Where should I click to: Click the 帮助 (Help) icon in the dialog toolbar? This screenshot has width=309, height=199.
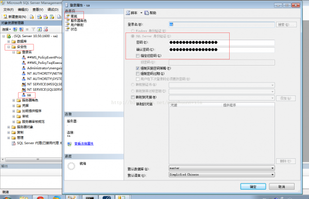(x=147, y=13)
